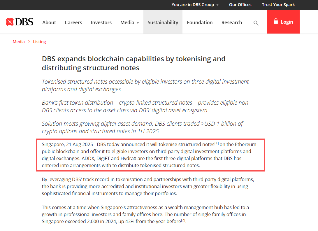This screenshot has width=318, height=231.
Task: Click the DBS logo
Action: tap(20, 22)
